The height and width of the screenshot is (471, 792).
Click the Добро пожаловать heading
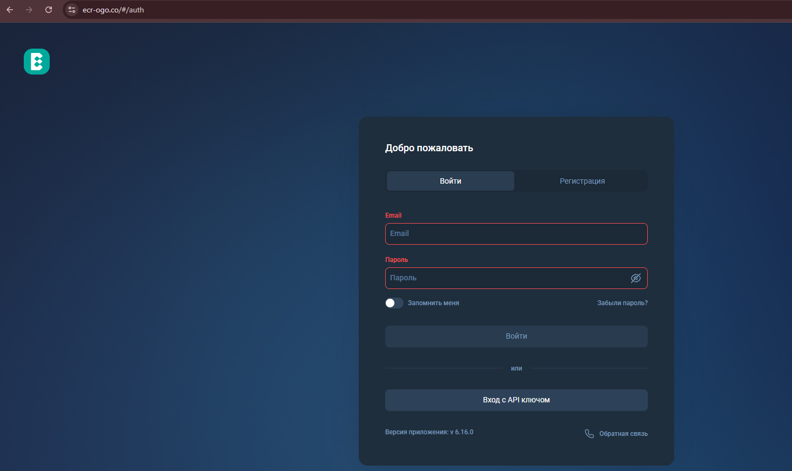click(429, 148)
